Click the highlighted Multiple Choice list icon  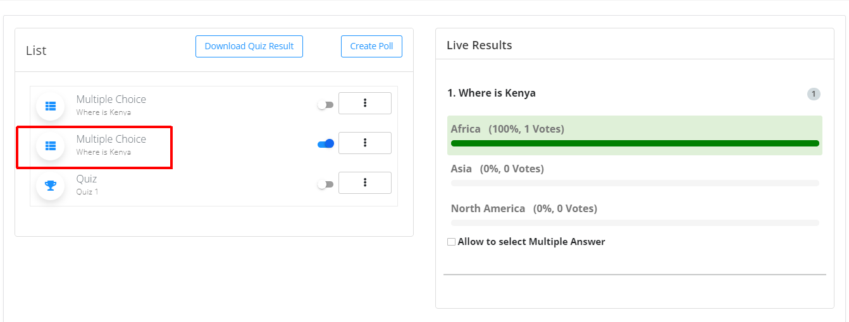pyautogui.click(x=51, y=146)
